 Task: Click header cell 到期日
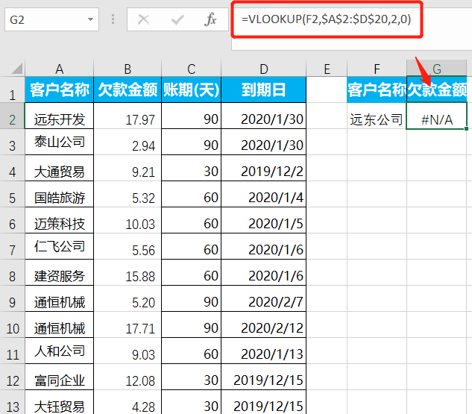coord(264,90)
